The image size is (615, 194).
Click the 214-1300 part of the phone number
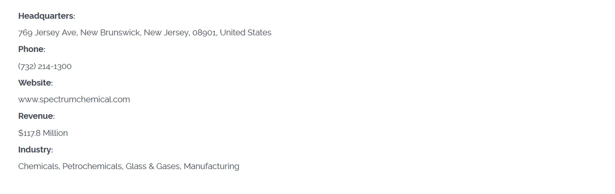click(x=55, y=67)
